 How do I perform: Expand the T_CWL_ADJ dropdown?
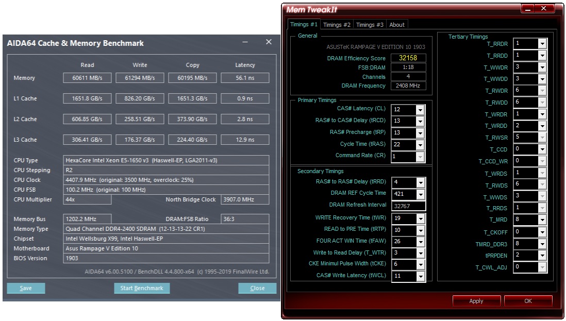[x=542, y=267]
